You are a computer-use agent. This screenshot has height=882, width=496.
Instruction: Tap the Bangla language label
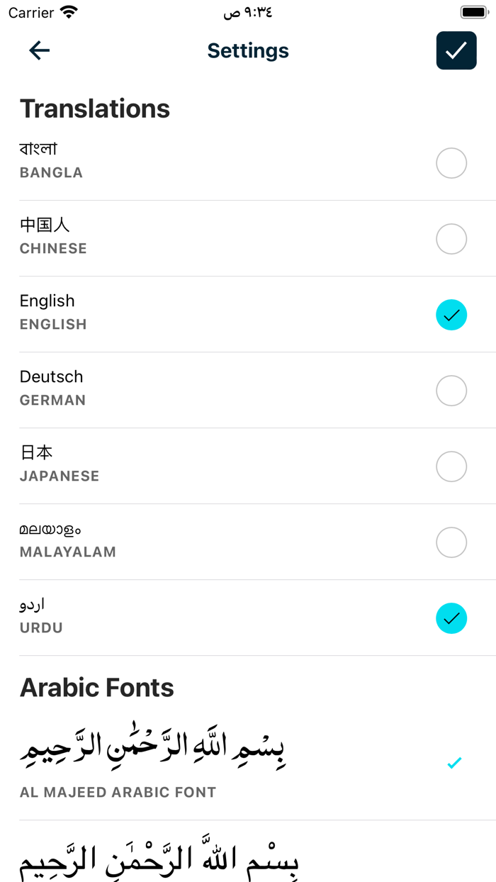click(x=39, y=149)
